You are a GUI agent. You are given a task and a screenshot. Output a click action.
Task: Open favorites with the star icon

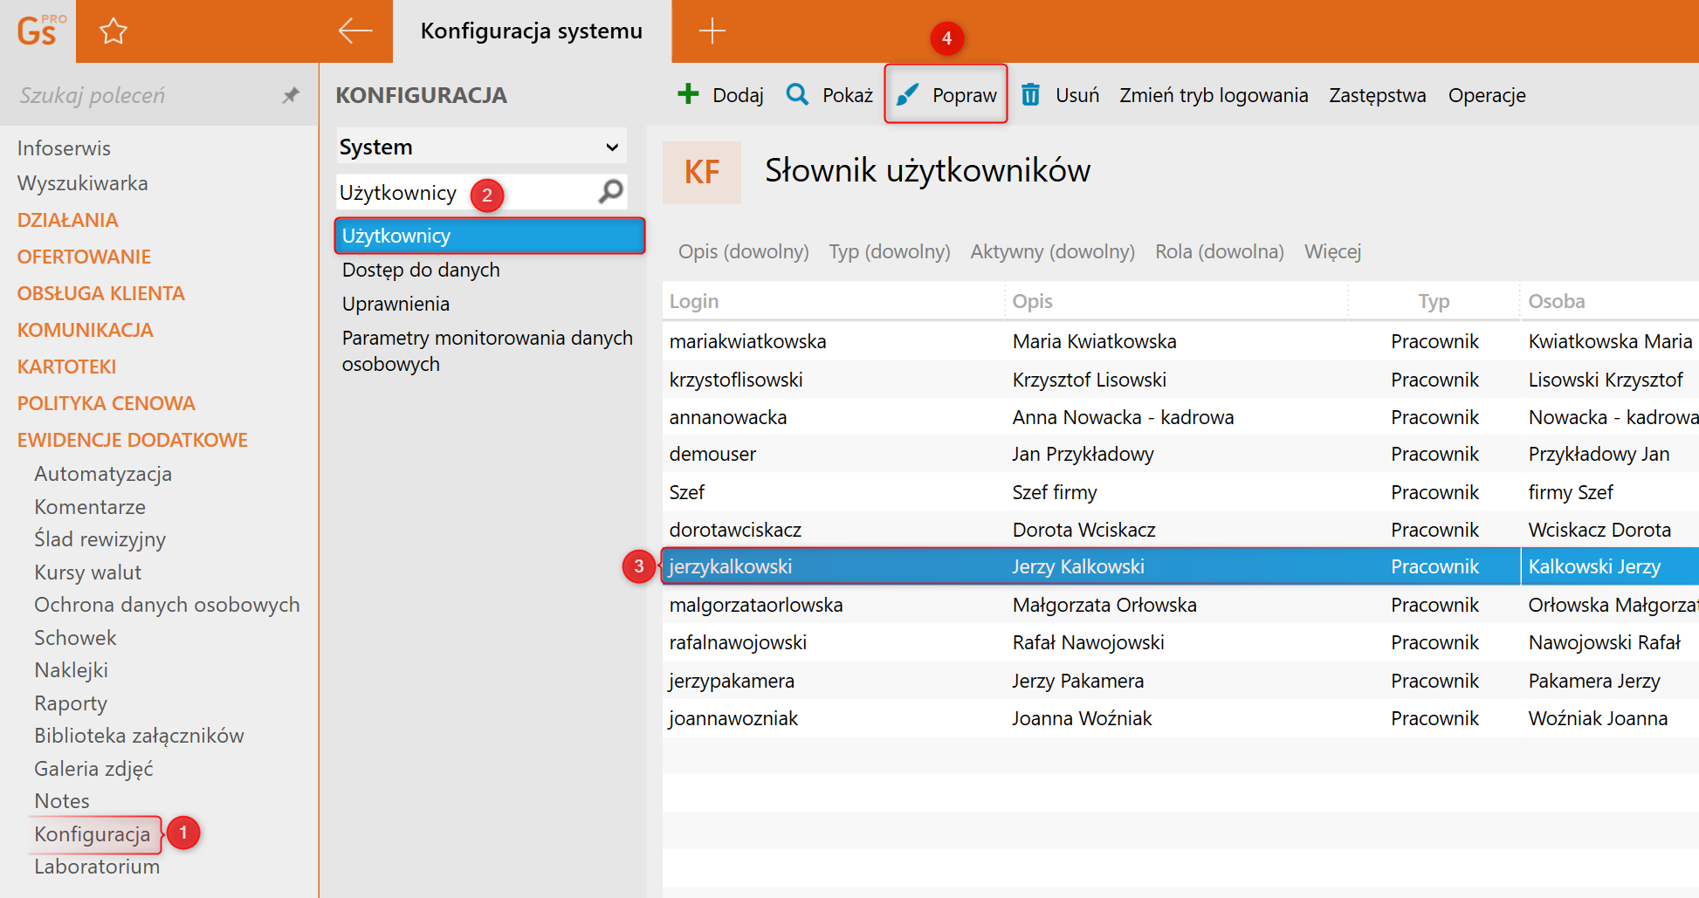(113, 32)
